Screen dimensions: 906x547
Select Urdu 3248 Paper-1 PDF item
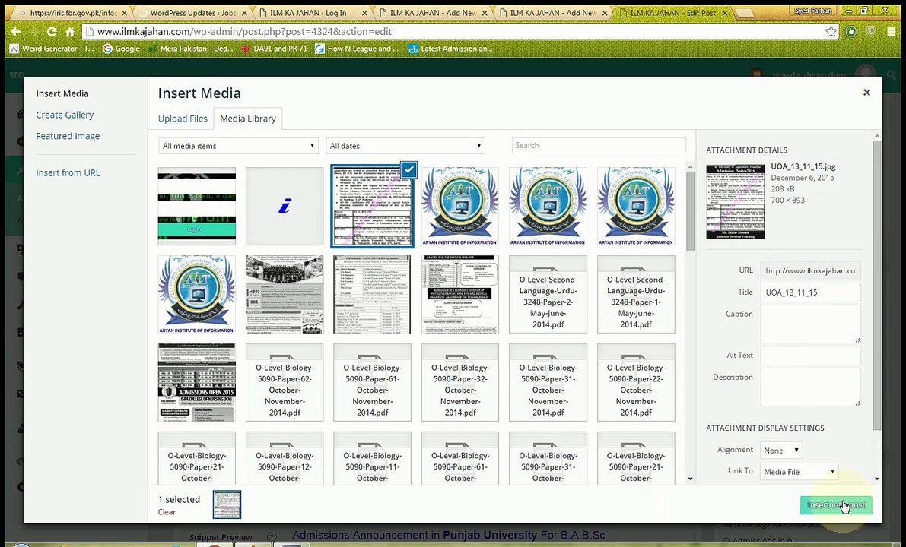pos(636,294)
